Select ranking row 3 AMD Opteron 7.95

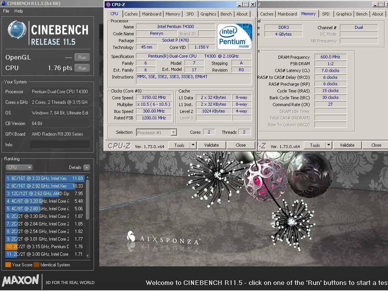pyautogui.click(x=45, y=194)
